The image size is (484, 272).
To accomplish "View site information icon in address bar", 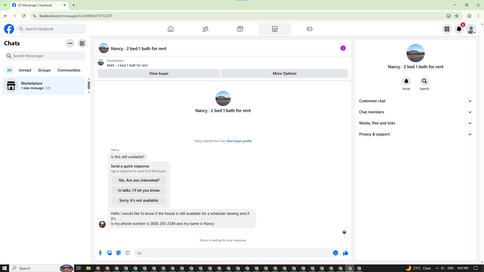I will point(35,16).
